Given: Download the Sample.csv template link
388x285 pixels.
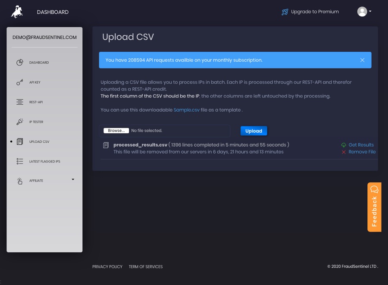Looking at the screenshot, I should coord(186,110).
